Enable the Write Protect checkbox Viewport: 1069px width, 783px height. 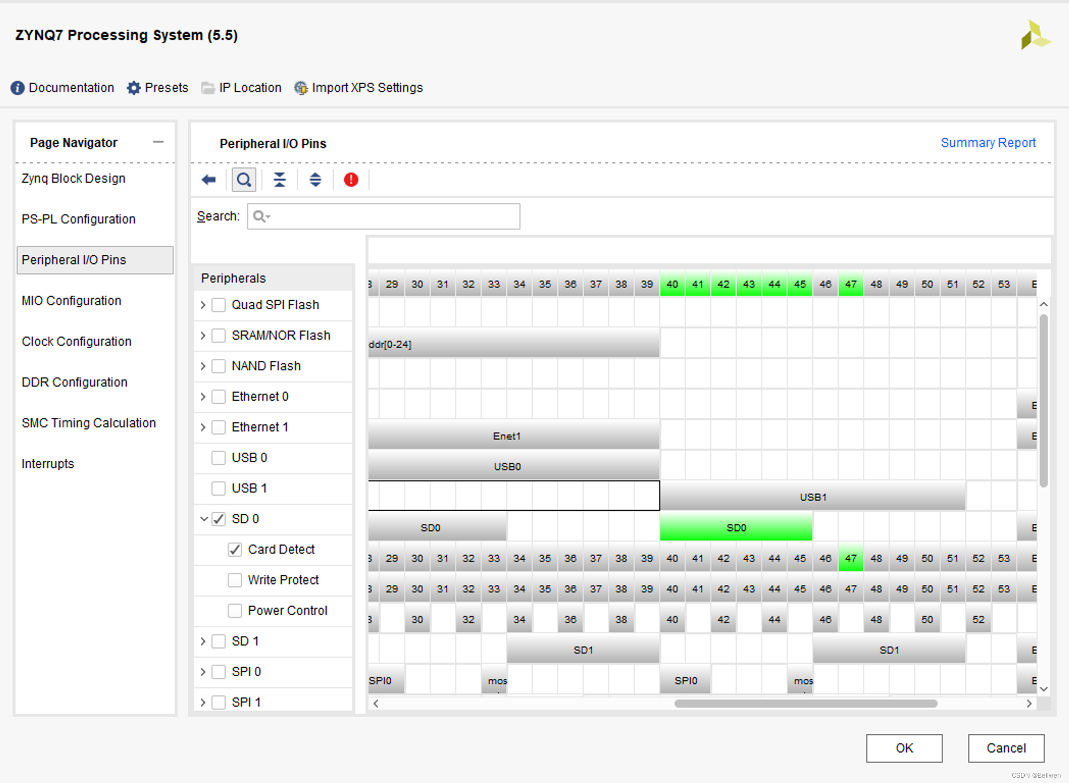pos(235,580)
